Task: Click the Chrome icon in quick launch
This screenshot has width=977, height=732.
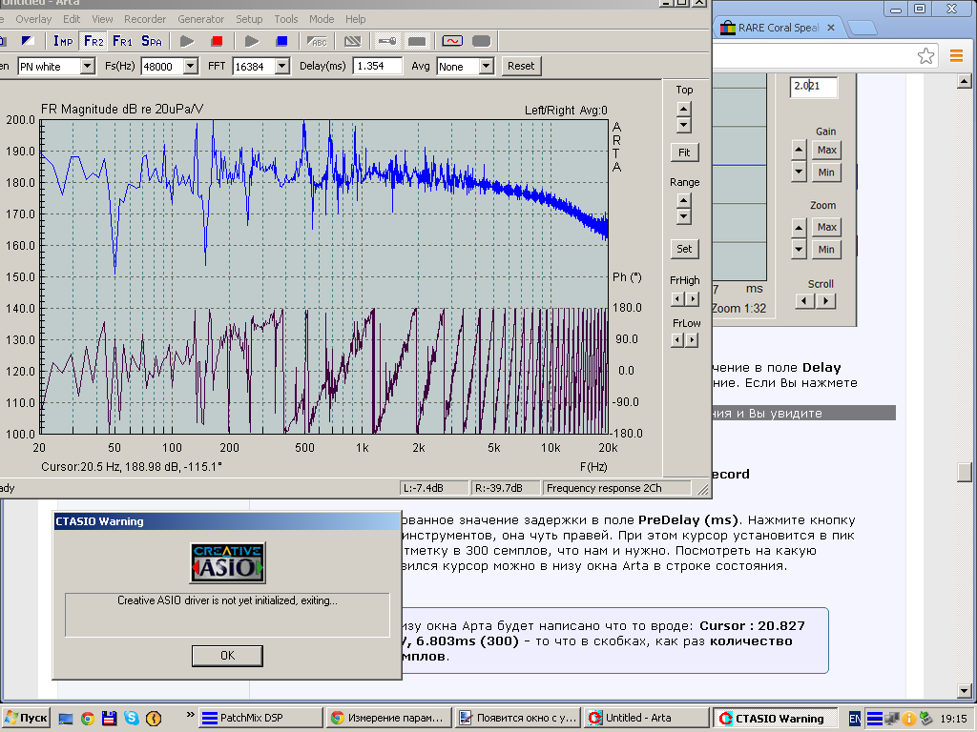Action: 88,718
